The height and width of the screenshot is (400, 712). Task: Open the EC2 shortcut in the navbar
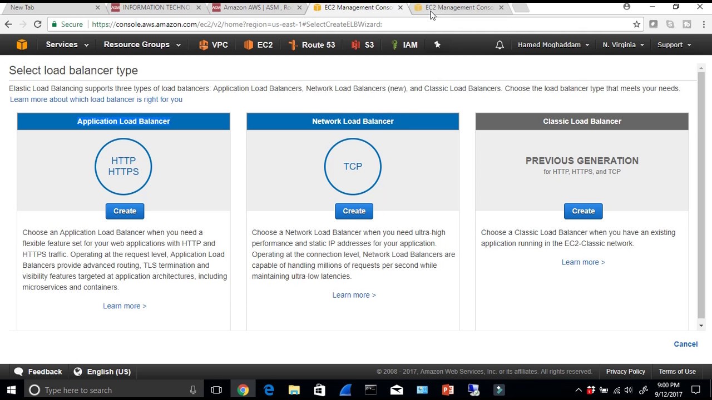point(258,45)
